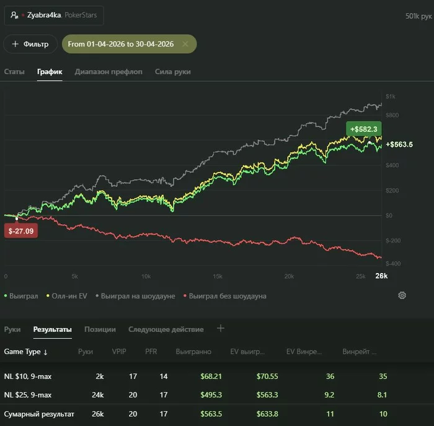The width and height of the screenshot is (434, 426).
Task: Click the $633.8 total EV cell
Action: pyautogui.click(x=267, y=414)
